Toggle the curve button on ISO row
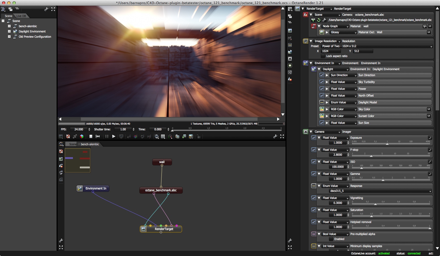Viewport: 440px width, 256px height. [x=430, y=162]
